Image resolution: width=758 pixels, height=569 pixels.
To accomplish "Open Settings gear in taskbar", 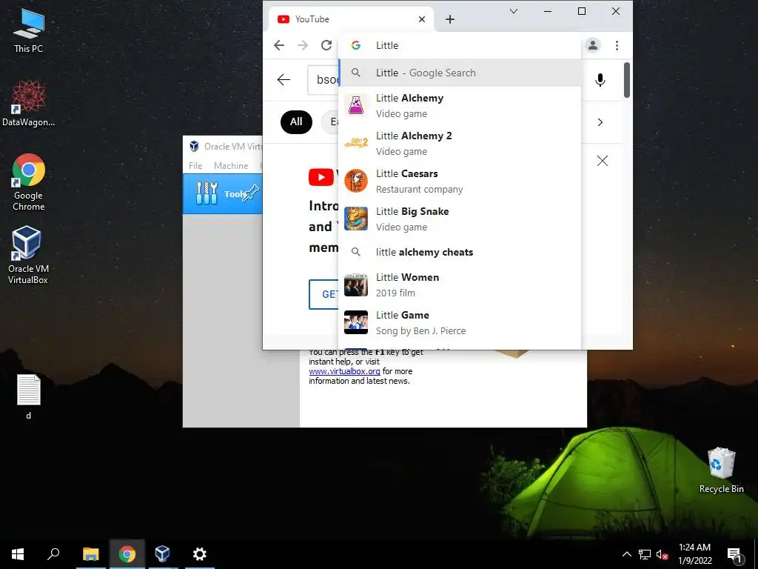I will (199, 554).
